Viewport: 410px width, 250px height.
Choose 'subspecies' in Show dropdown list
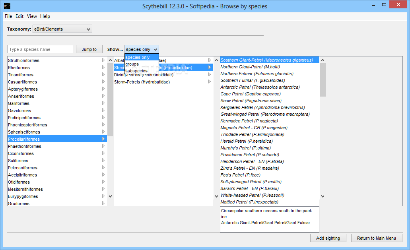(x=142, y=71)
